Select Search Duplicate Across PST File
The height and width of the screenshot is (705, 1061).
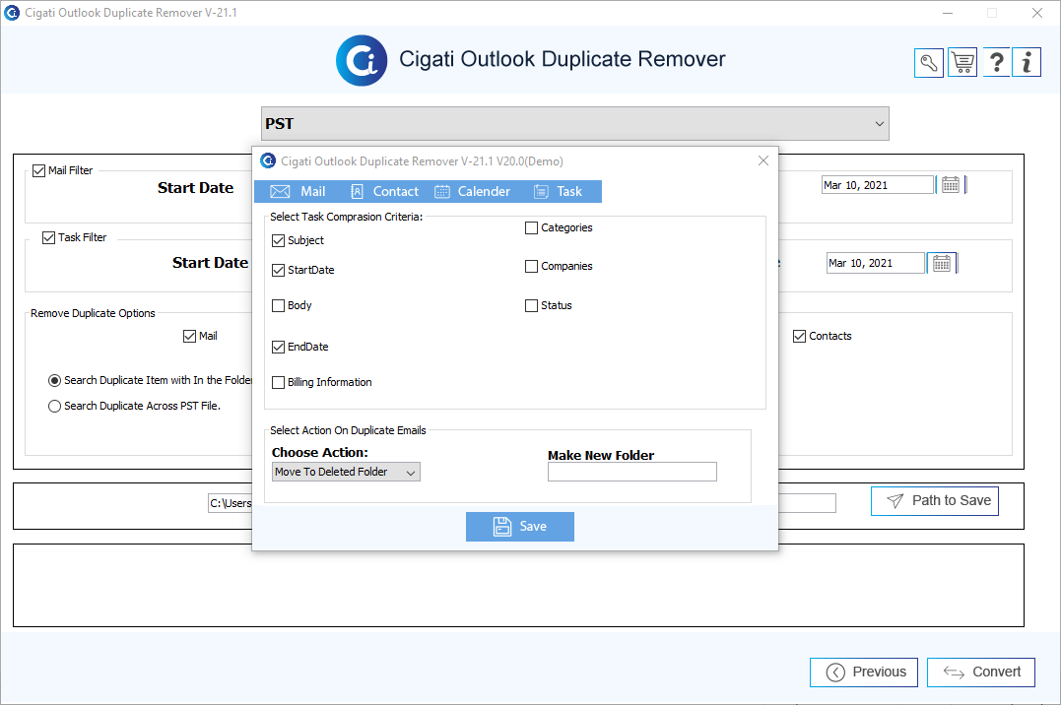click(x=55, y=407)
